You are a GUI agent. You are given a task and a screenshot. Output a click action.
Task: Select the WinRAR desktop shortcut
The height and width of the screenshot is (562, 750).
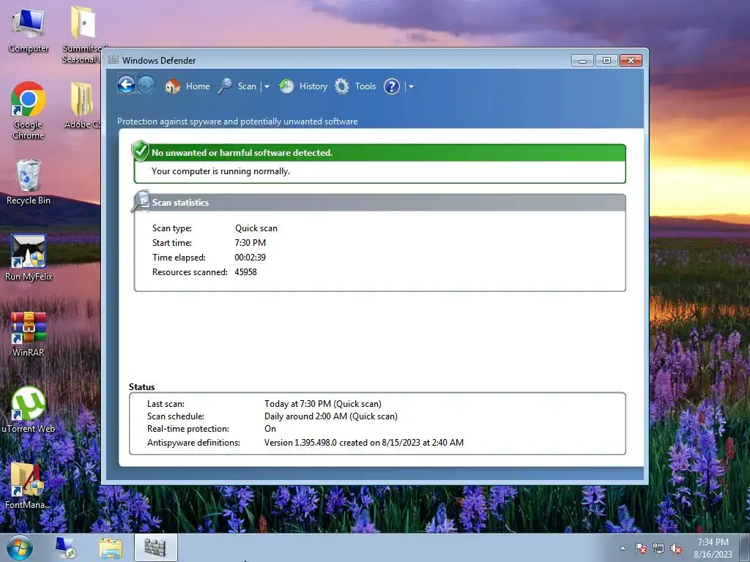click(29, 334)
